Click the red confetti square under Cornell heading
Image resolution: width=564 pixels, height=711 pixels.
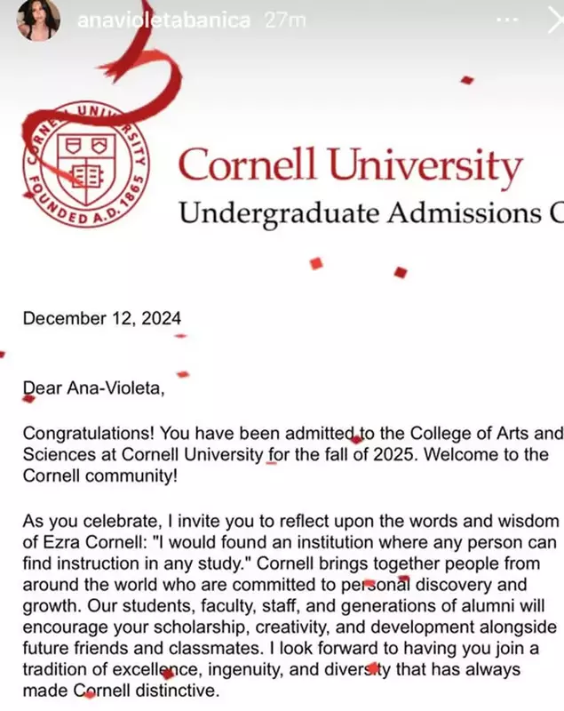tap(316, 263)
